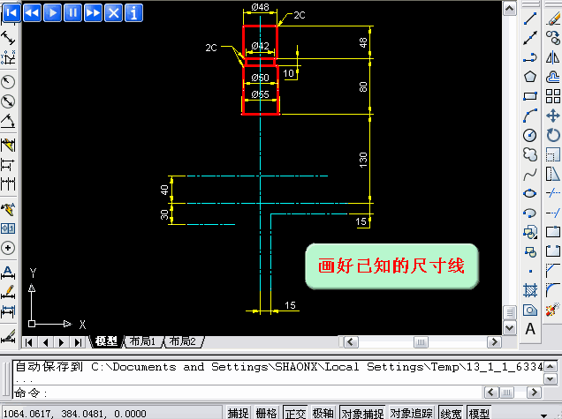The image size is (562, 419).
Task: Click the drawing area vertical scroll down arrow
Action: 509,328
